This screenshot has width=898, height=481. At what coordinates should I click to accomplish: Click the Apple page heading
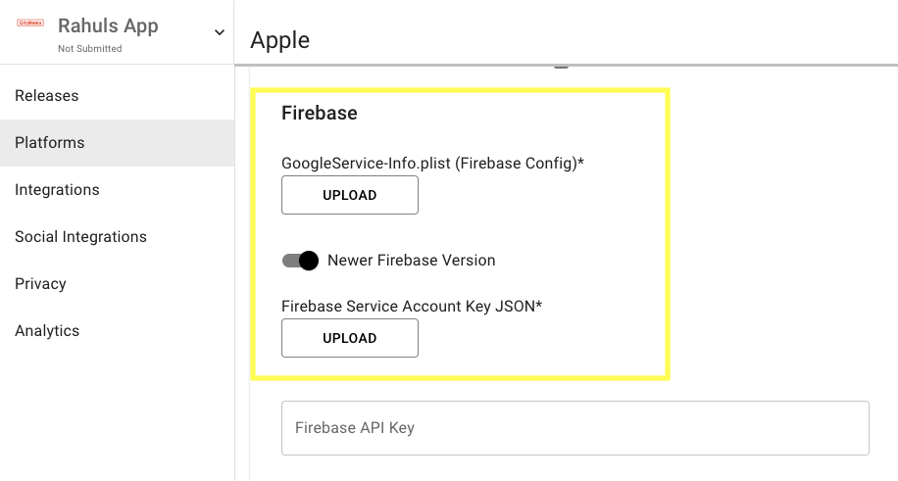click(x=280, y=40)
